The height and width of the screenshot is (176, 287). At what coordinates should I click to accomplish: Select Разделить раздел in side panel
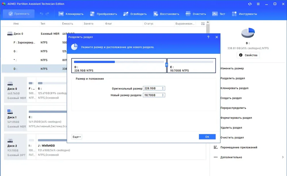[232, 78]
